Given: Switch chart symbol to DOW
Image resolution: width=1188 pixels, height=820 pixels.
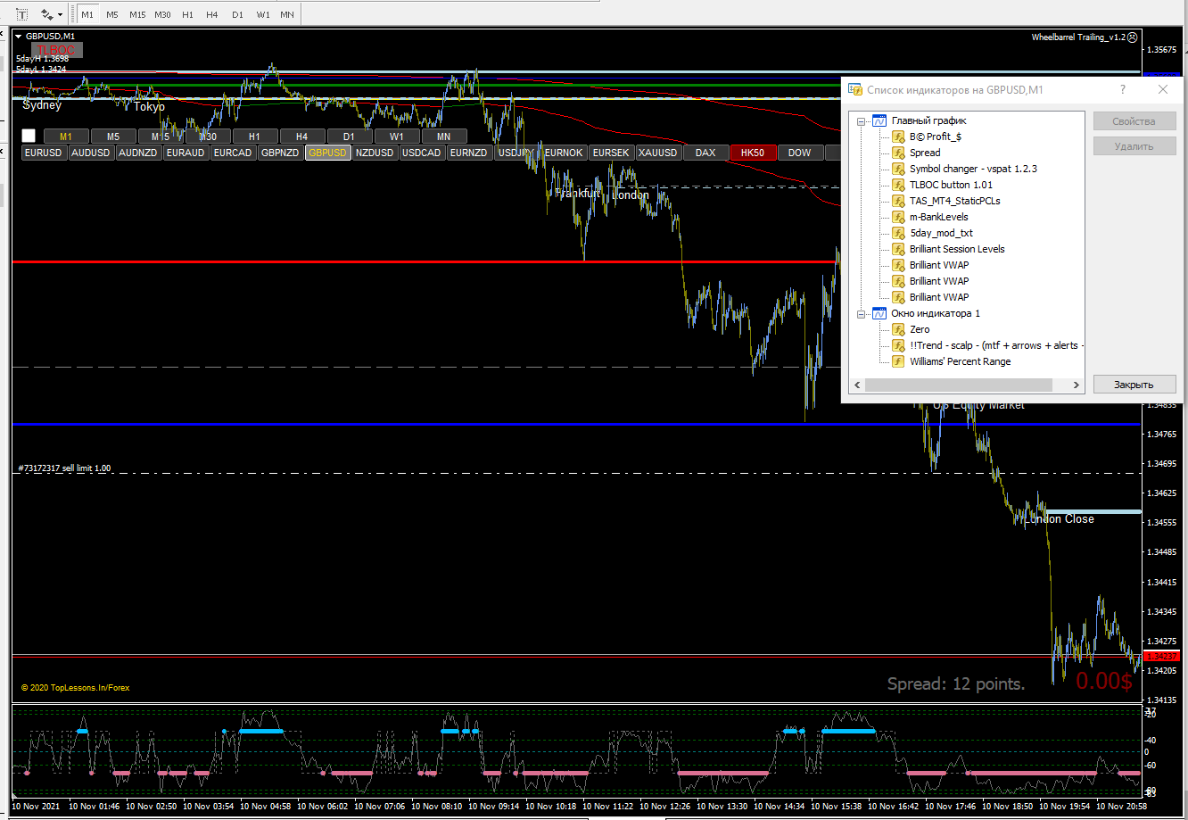Looking at the screenshot, I should (800, 153).
